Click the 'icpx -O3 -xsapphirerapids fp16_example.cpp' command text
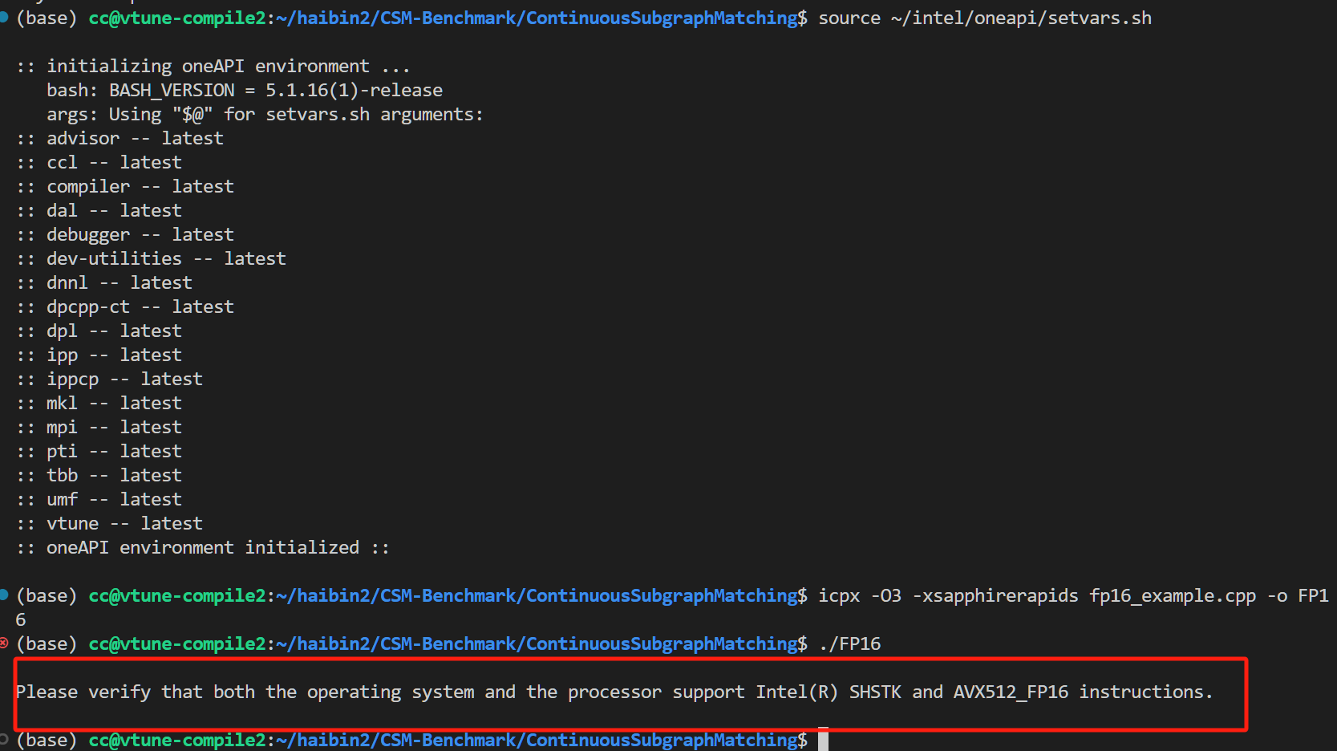The height and width of the screenshot is (751, 1337). click(x=1037, y=595)
